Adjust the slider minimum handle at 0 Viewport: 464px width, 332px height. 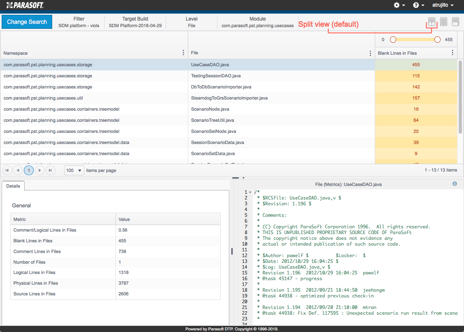pyautogui.click(x=393, y=39)
